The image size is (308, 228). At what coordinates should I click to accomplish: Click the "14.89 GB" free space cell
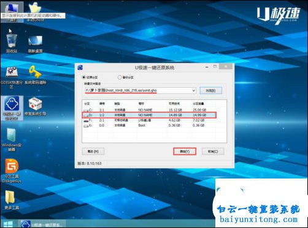tap(175, 115)
